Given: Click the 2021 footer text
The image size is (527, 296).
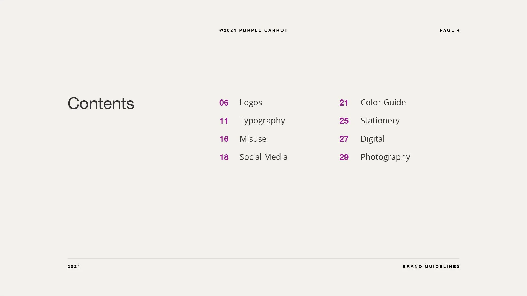Looking at the screenshot, I should (74, 267).
